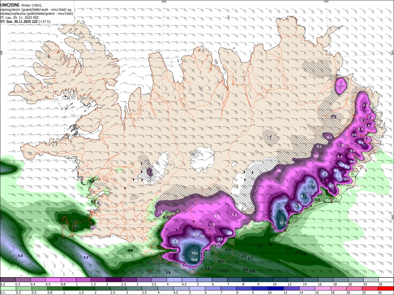
Task: Click the "rigning/skúrir" legend description line
Action: [36, 10]
